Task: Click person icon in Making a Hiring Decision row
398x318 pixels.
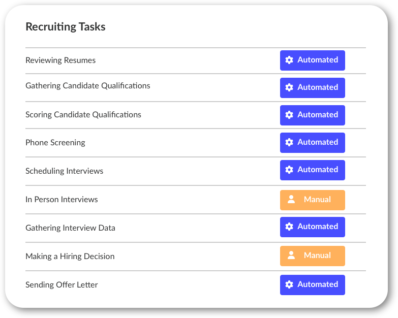Action: pos(291,255)
